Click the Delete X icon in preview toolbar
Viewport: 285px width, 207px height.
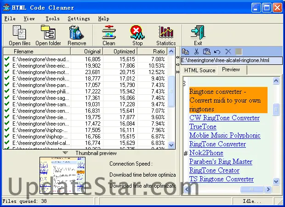pyautogui.click(x=228, y=52)
